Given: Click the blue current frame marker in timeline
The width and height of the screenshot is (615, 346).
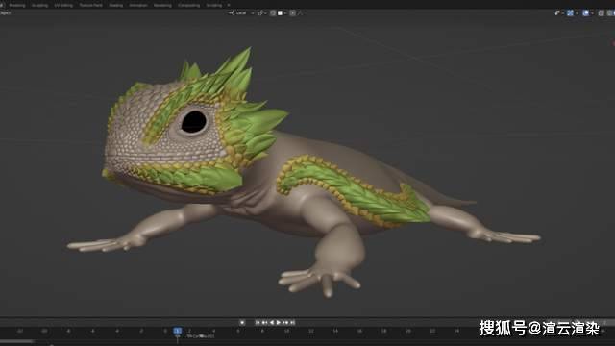Looking at the screenshot, I should click(177, 331).
